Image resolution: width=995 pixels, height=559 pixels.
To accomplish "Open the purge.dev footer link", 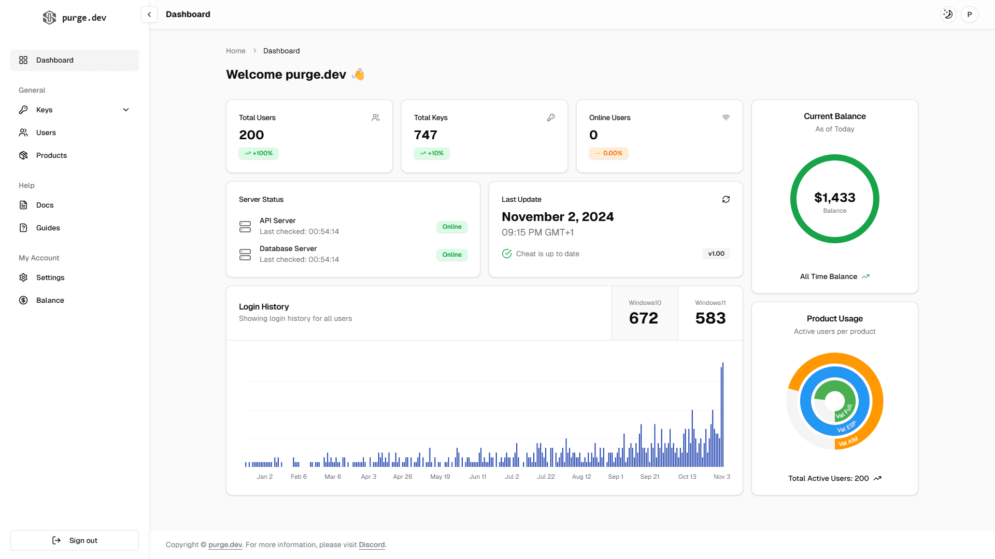I will [225, 545].
